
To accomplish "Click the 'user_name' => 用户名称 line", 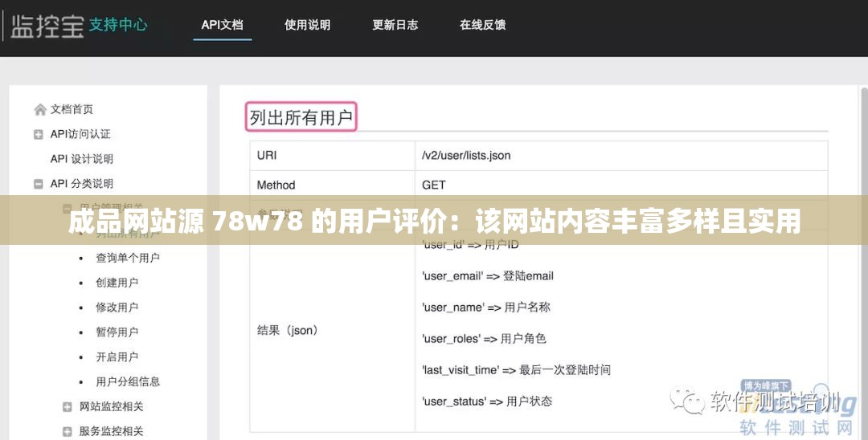I will click(x=486, y=308).
